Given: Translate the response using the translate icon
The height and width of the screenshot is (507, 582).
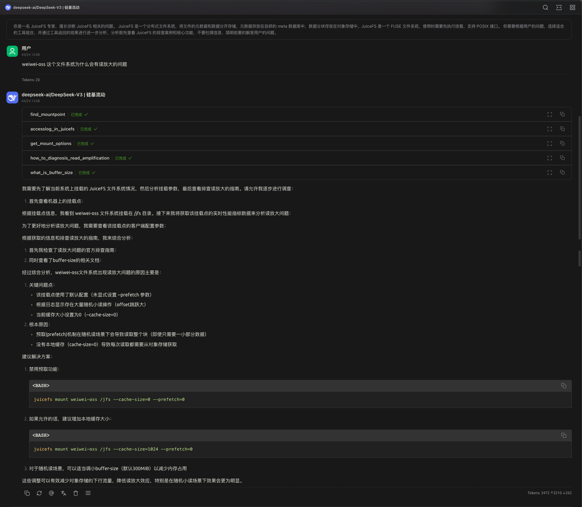Looking at the screenshot, I should click(x=63, y=493).
